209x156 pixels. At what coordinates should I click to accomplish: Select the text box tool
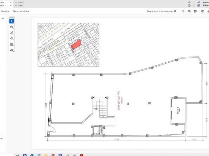(12, 45)
